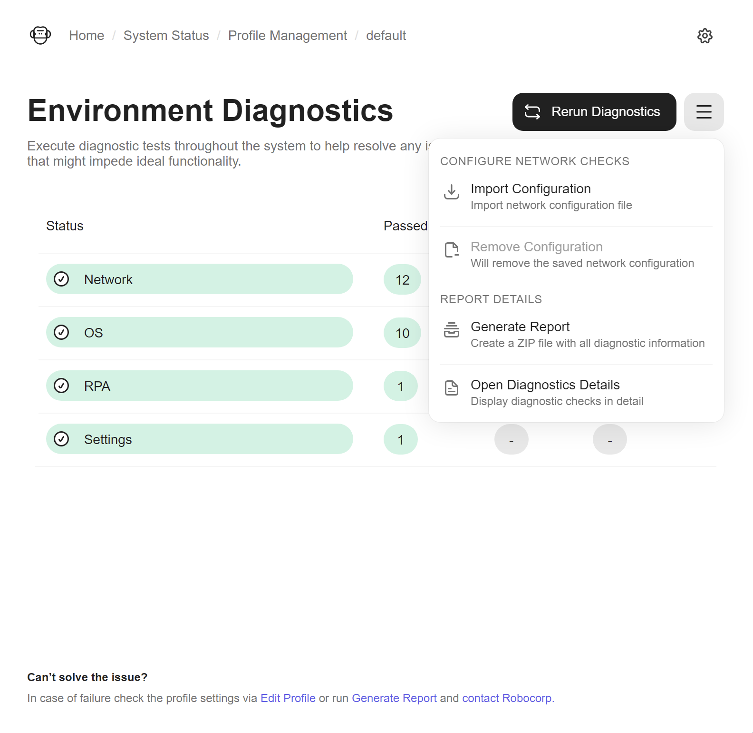Click the Remove Configuration file icon
Image resolution: width=753 pixels, height=733 pixels.
(x=452, y=250)
